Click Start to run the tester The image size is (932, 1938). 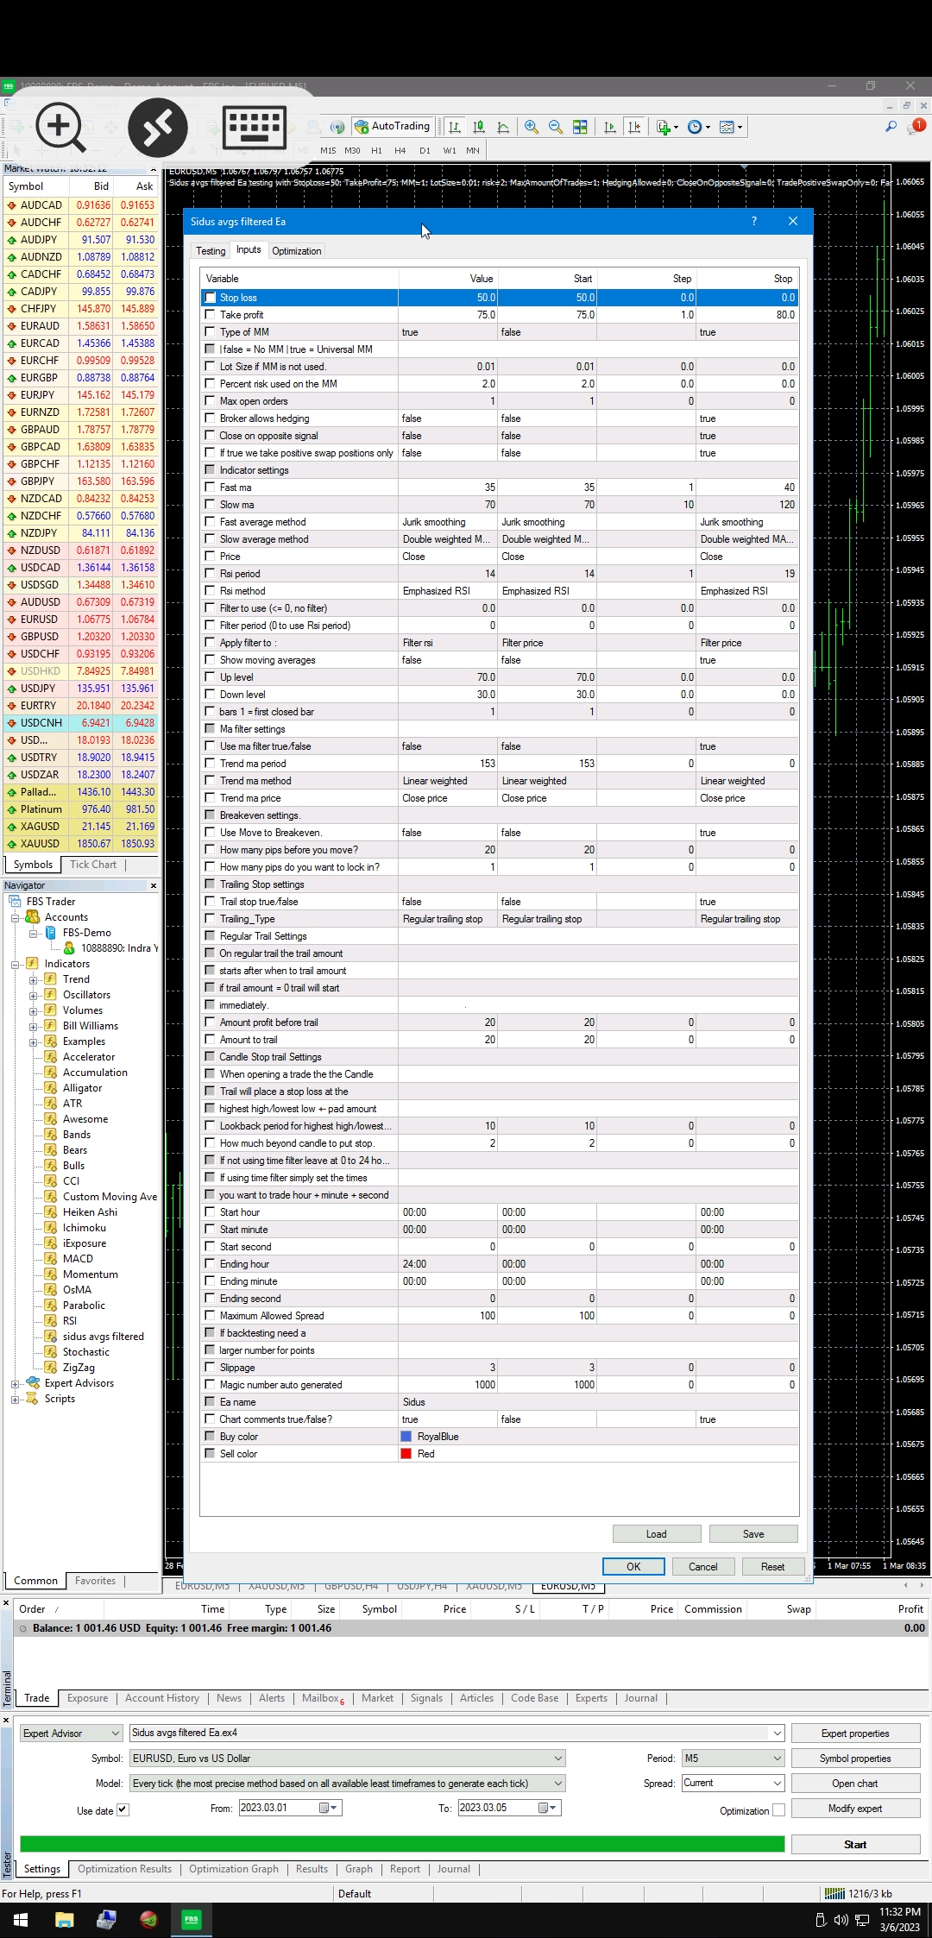click(855, 1844)
